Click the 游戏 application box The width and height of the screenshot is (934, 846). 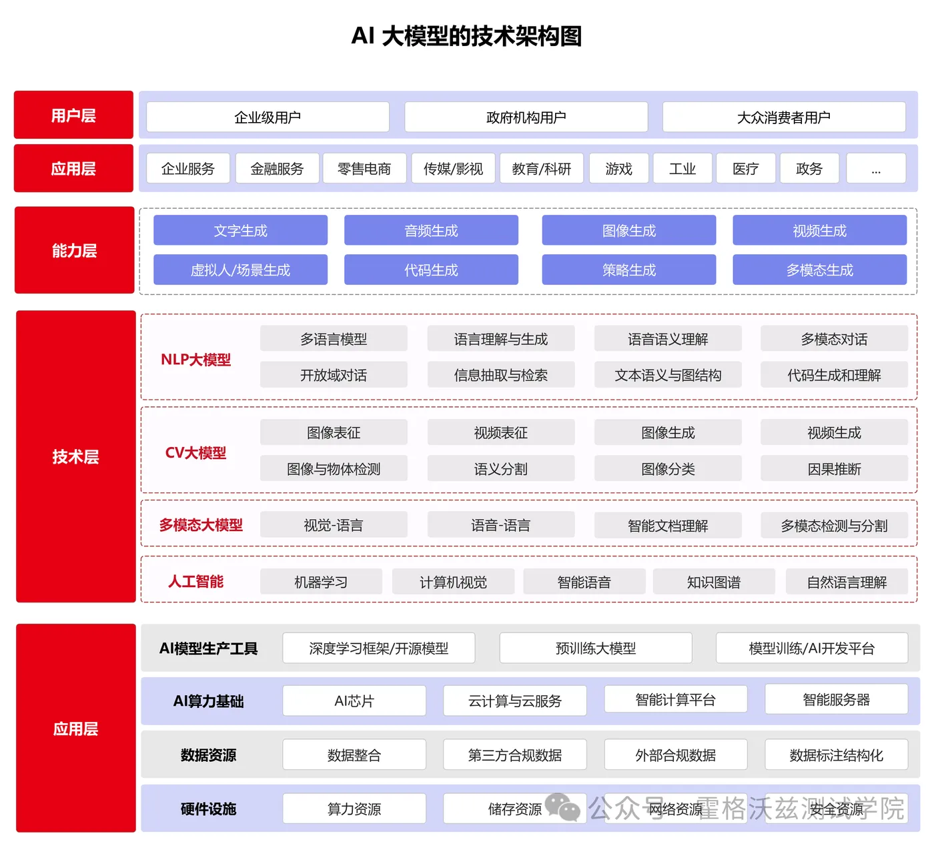click(618, 168)
